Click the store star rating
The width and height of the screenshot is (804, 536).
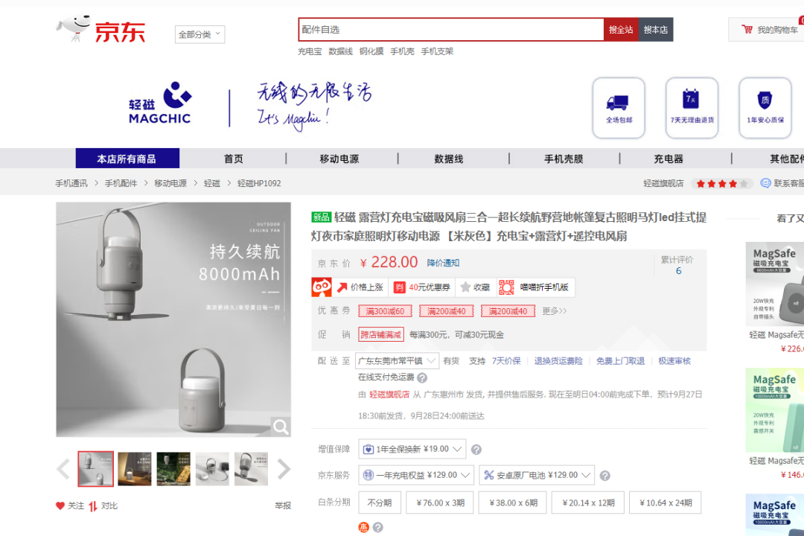721,184
